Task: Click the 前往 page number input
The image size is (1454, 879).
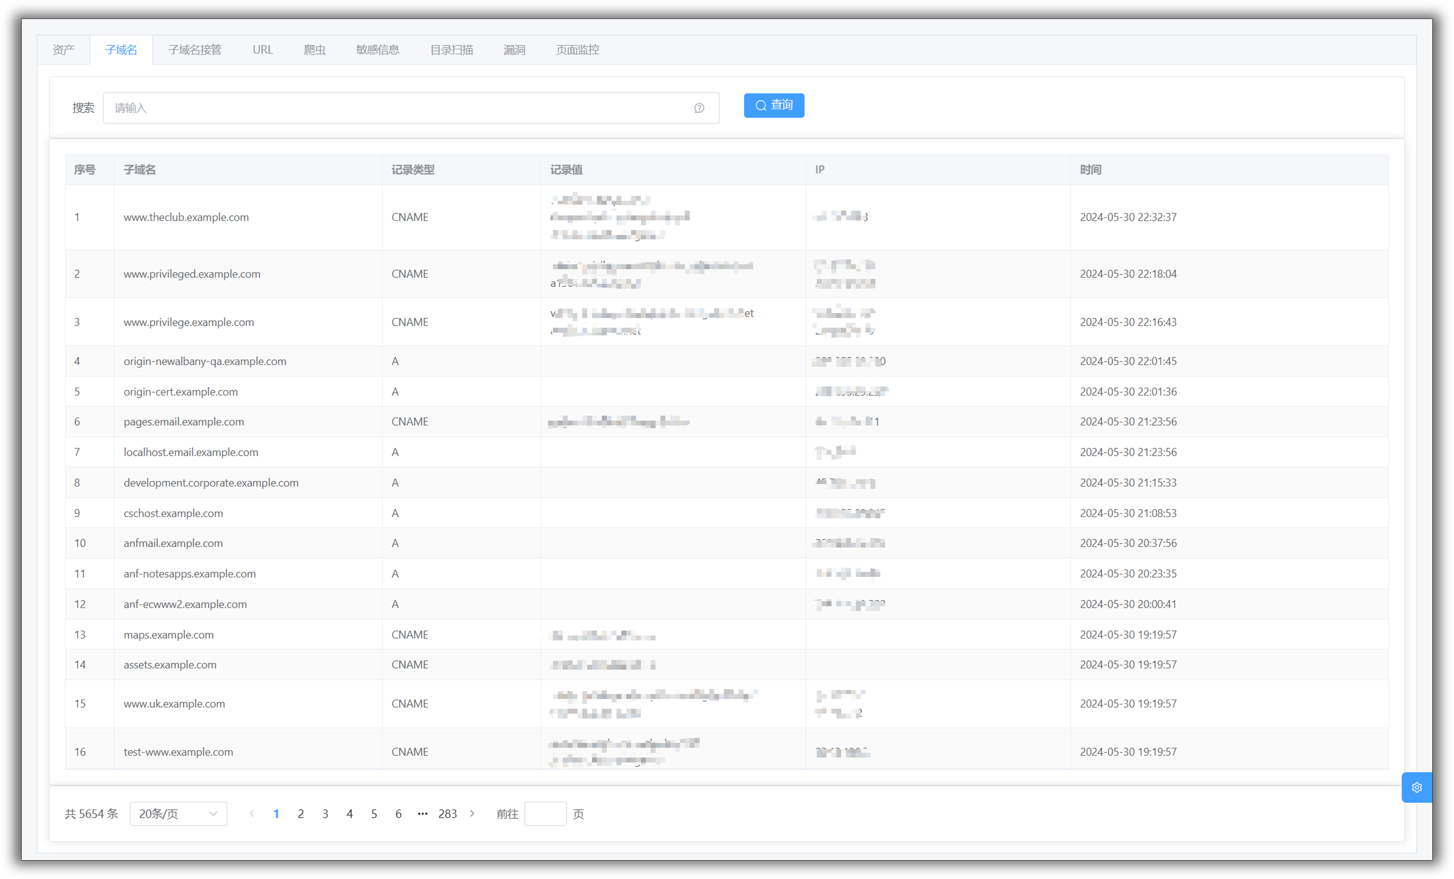Action: pos(545,813)
